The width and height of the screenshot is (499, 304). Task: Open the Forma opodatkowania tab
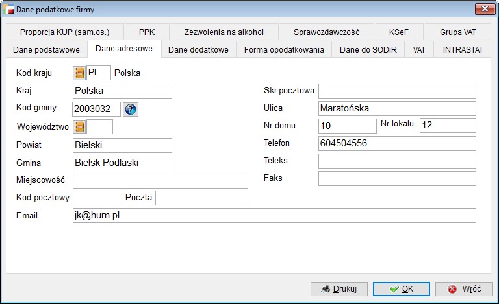[x=284, y=50]
